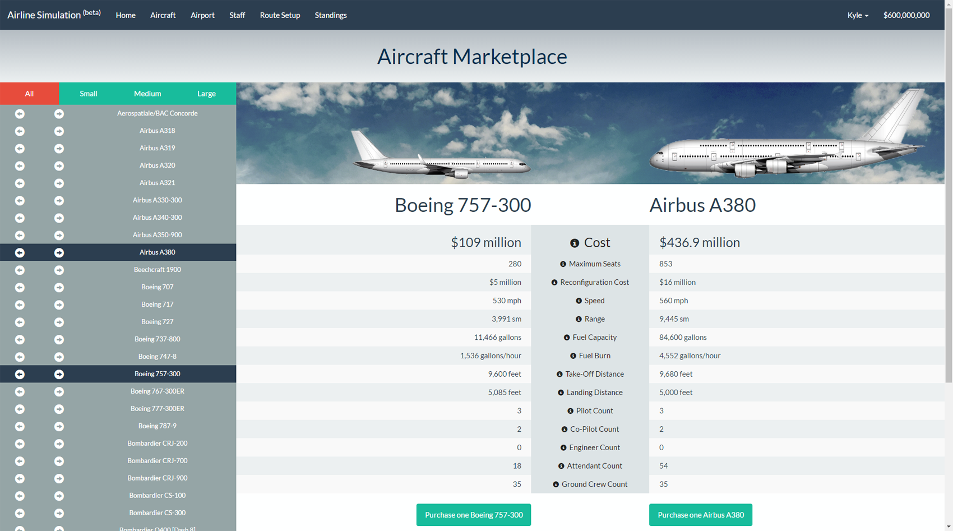This screenshot has width=953, height=531.
Task: Click left arrow for Airbus A340-300
Action: coord(20,218)
